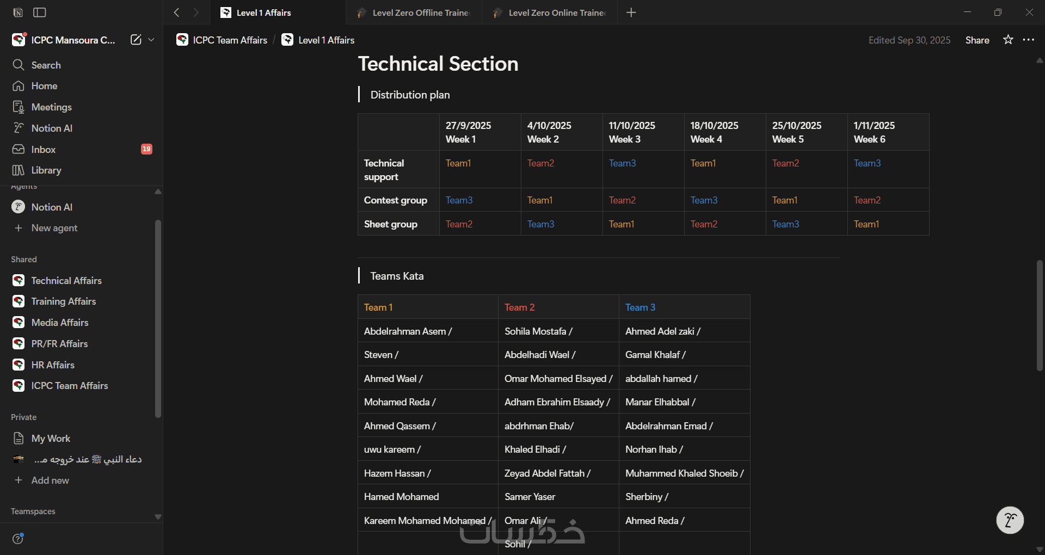This screenshot has width=1045, height=555.
Task: Open the Inbox with 19 notifications
Action: tap(44, 150)
